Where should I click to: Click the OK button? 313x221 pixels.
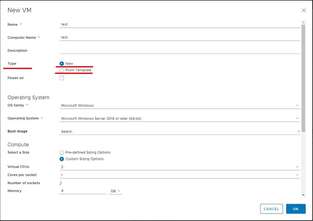coord(295,209)
